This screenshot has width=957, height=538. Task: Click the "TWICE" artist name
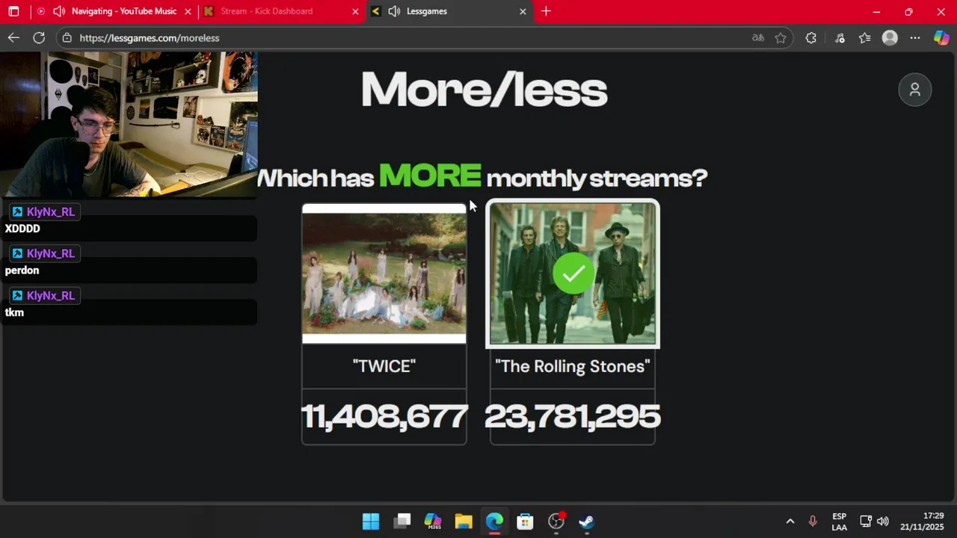(x=384, y=366)
